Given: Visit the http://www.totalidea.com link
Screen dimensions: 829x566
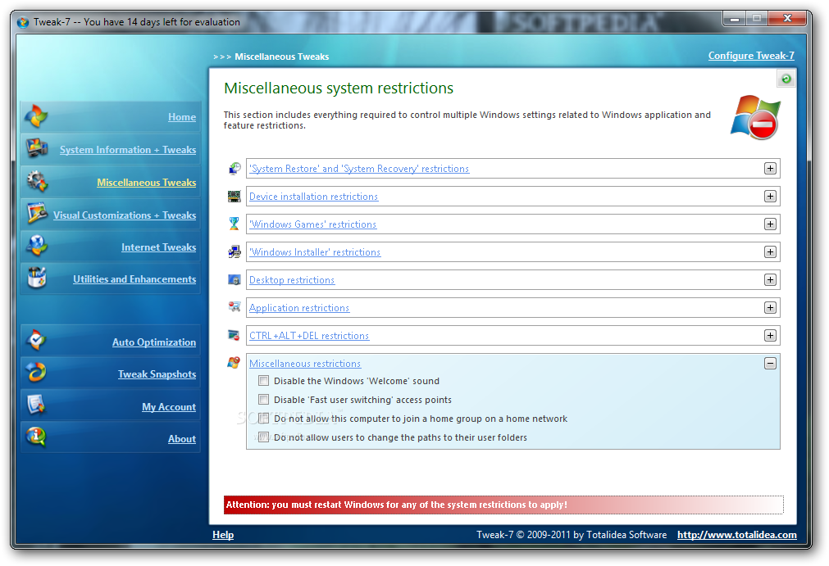Looking at the screenshot, I should tap(737, 535).
